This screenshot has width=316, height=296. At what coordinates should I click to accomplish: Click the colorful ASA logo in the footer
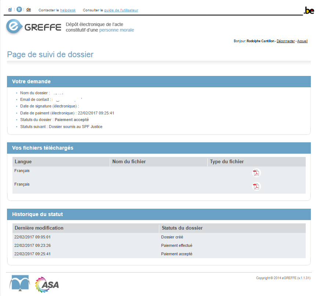[x=47, y=284]
